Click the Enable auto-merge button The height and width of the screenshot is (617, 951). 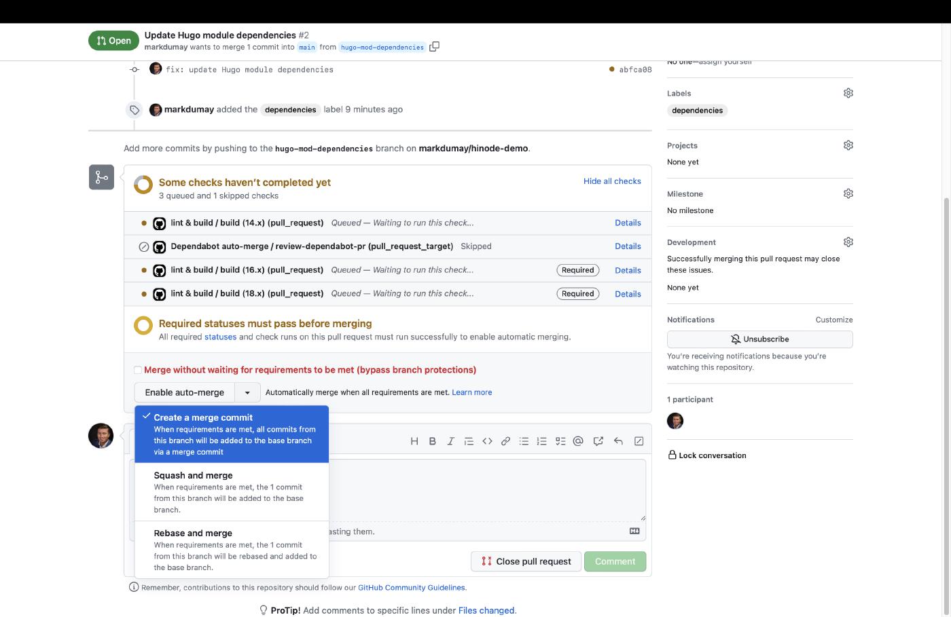point(184,392)
